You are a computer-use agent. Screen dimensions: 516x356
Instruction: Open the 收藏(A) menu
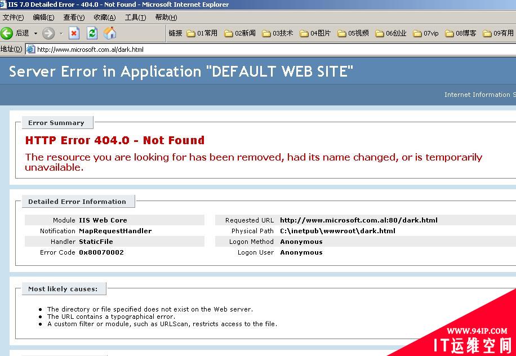(x=105, y=17)
